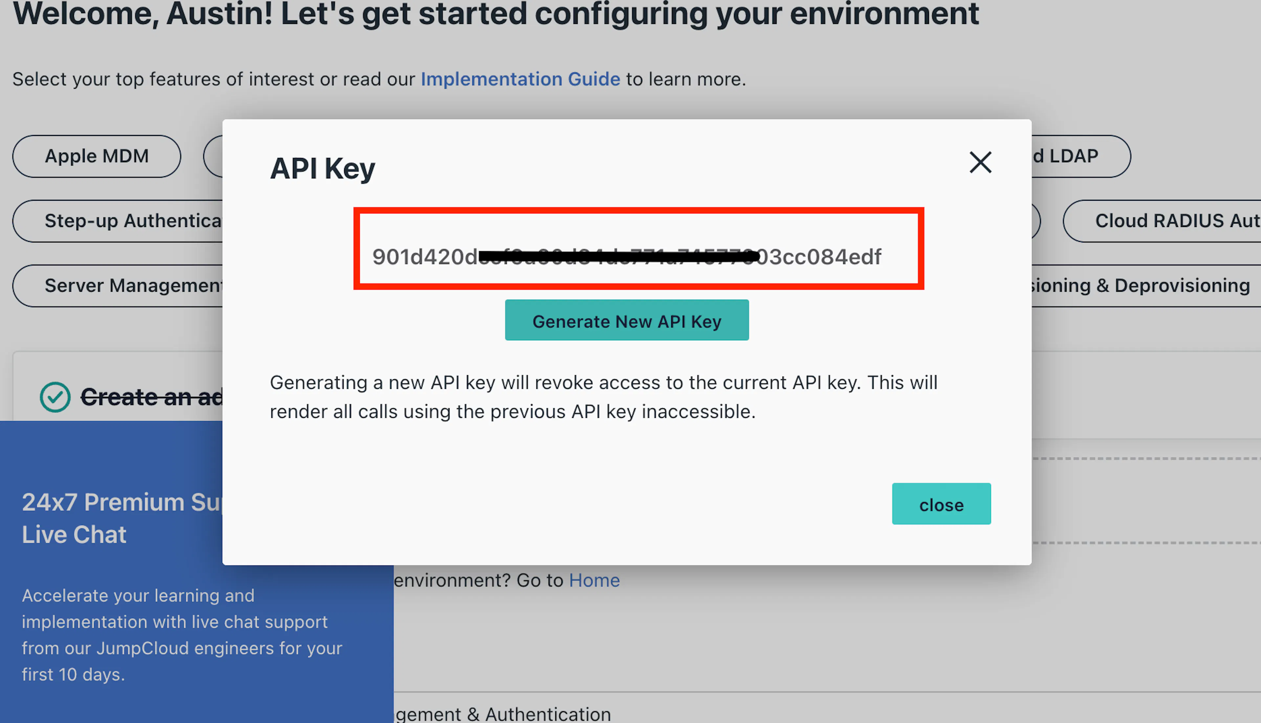Select the Step-up Authentication feature pill
This screenshot has width=1261, height=723.
click(x=118, y=221)
